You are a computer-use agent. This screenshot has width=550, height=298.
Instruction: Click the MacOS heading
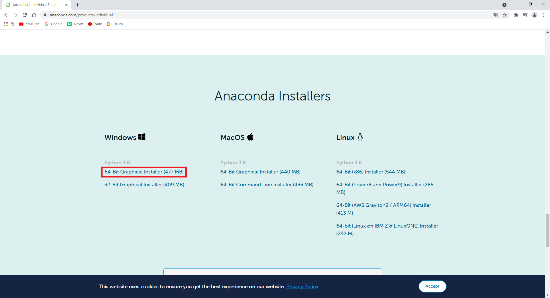232,137
